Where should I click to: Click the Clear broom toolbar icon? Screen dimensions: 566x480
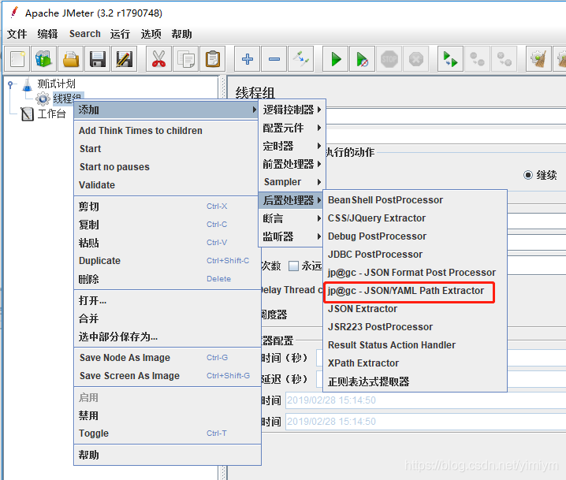[538, 59]
